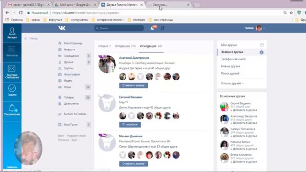Open Сообщения in left menu
Screen dimensions: 306x172
[71, 56]
